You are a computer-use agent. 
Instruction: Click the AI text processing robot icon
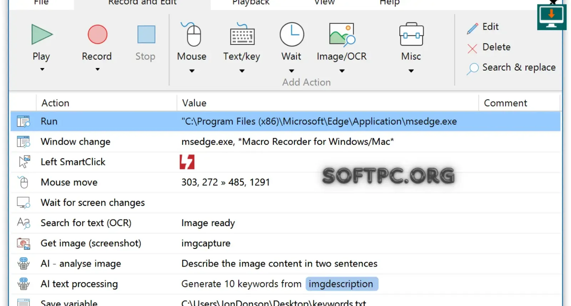(x=24, y=284)
